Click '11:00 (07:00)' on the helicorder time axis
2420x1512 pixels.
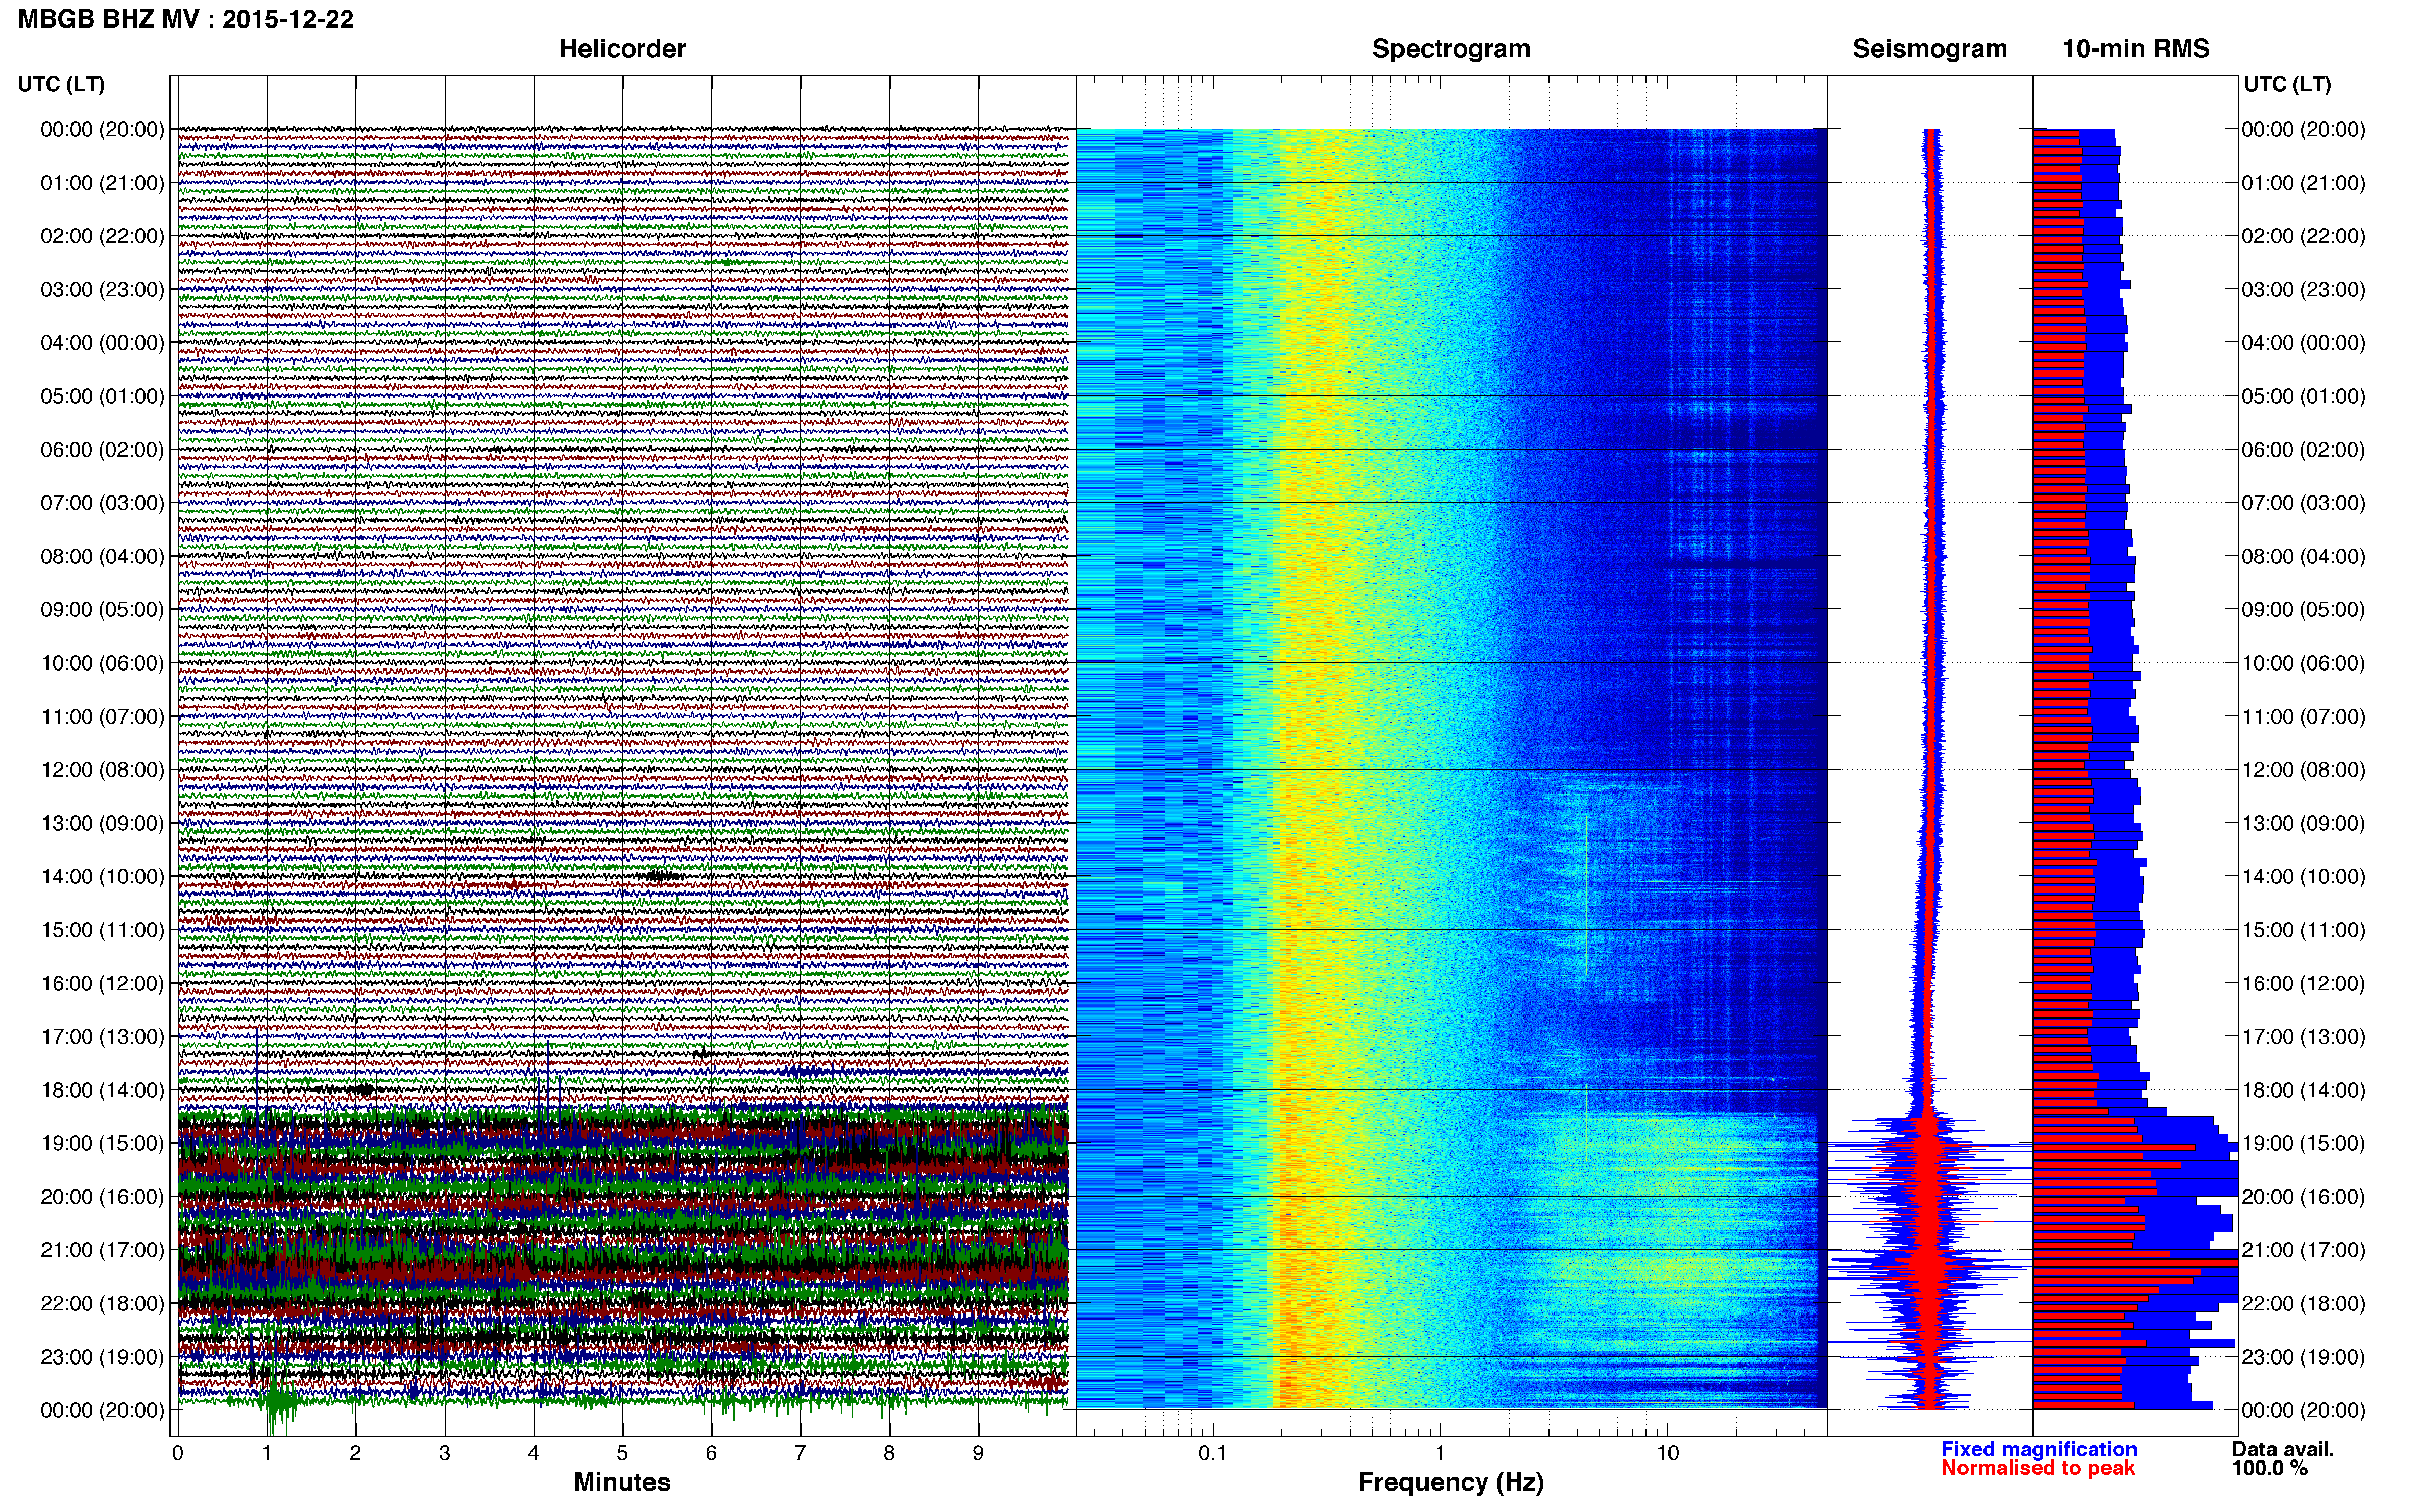tap(102, 717)
